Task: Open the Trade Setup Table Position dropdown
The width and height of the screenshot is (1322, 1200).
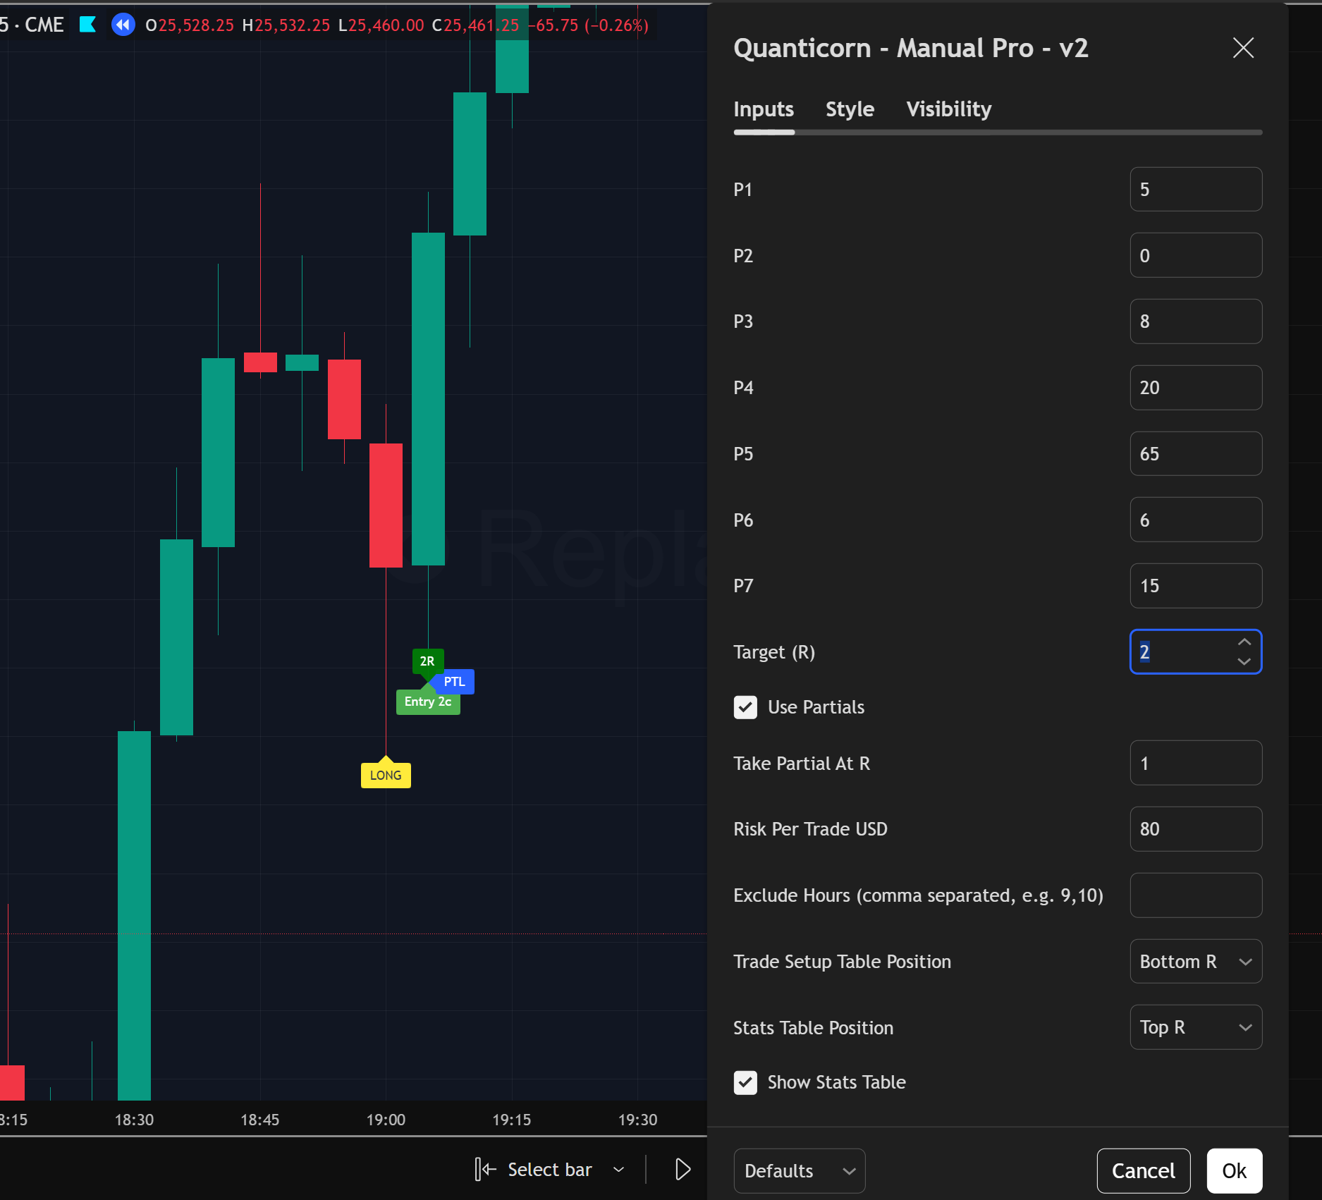Action: (1196, 961)
